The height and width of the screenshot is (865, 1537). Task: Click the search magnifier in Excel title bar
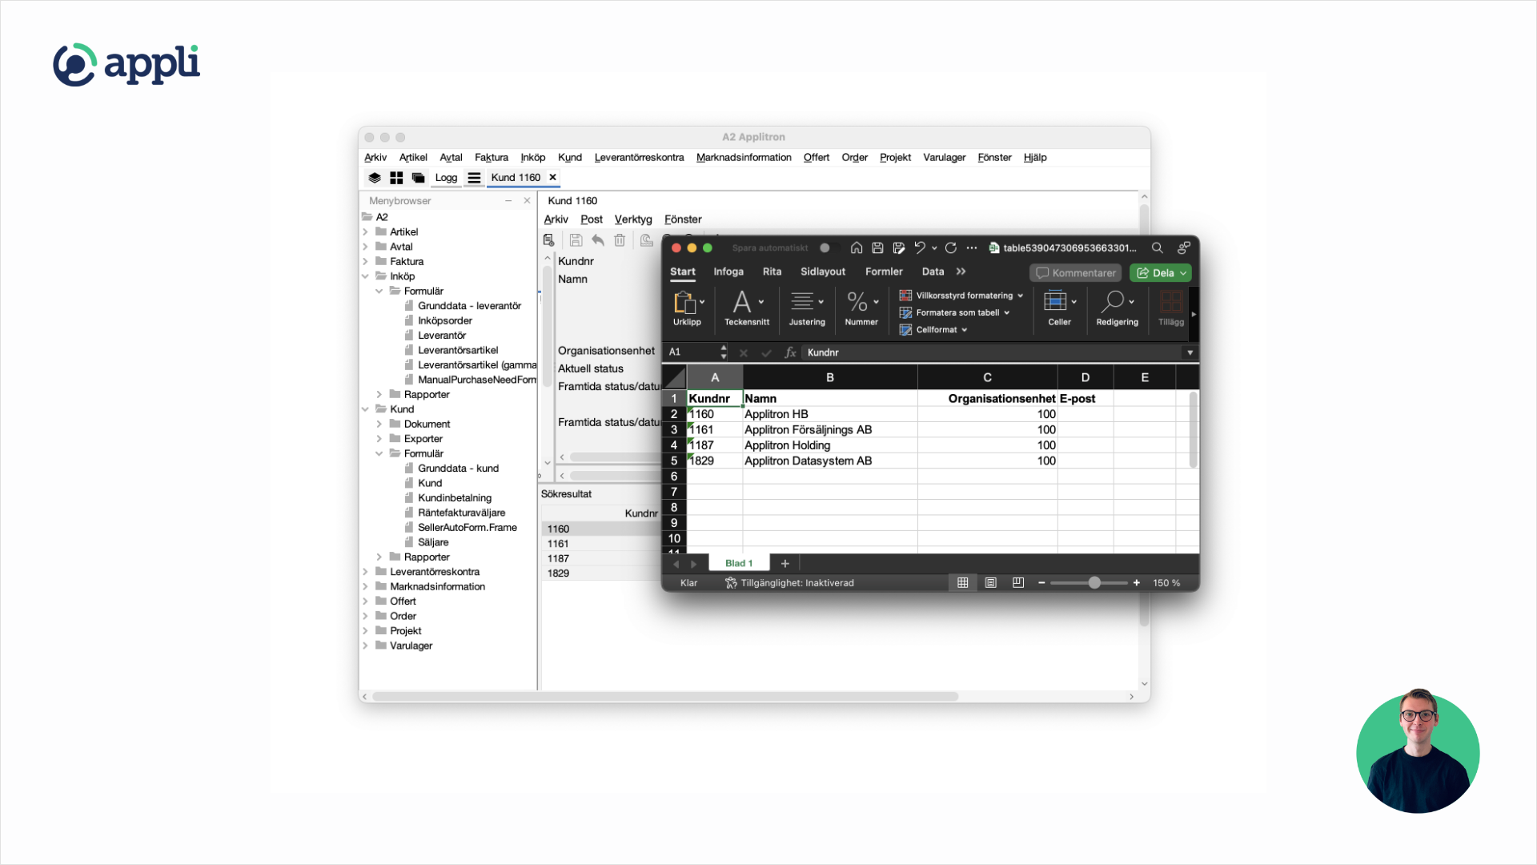point(1158,248)
